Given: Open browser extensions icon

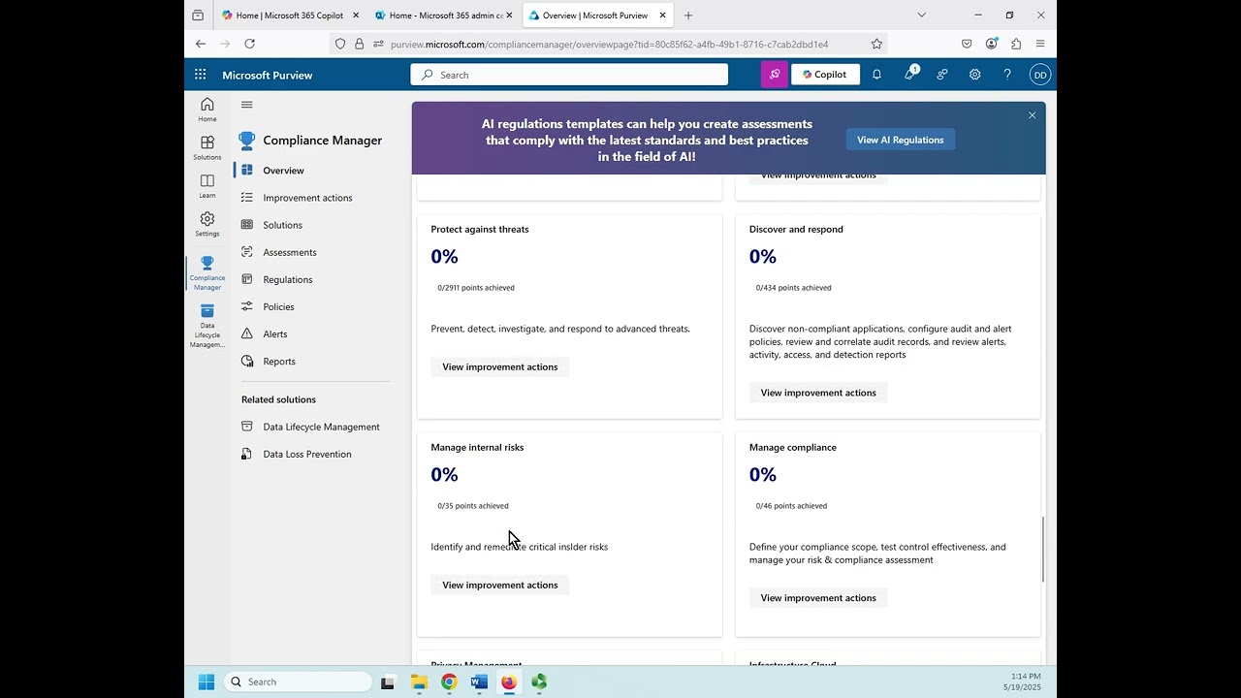Looking at the screenshot, I should [1016, 44].
